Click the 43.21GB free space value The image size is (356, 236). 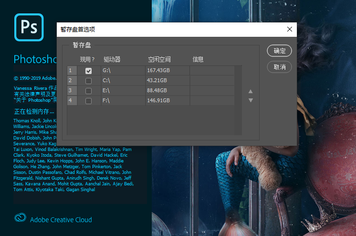point(157,80)
